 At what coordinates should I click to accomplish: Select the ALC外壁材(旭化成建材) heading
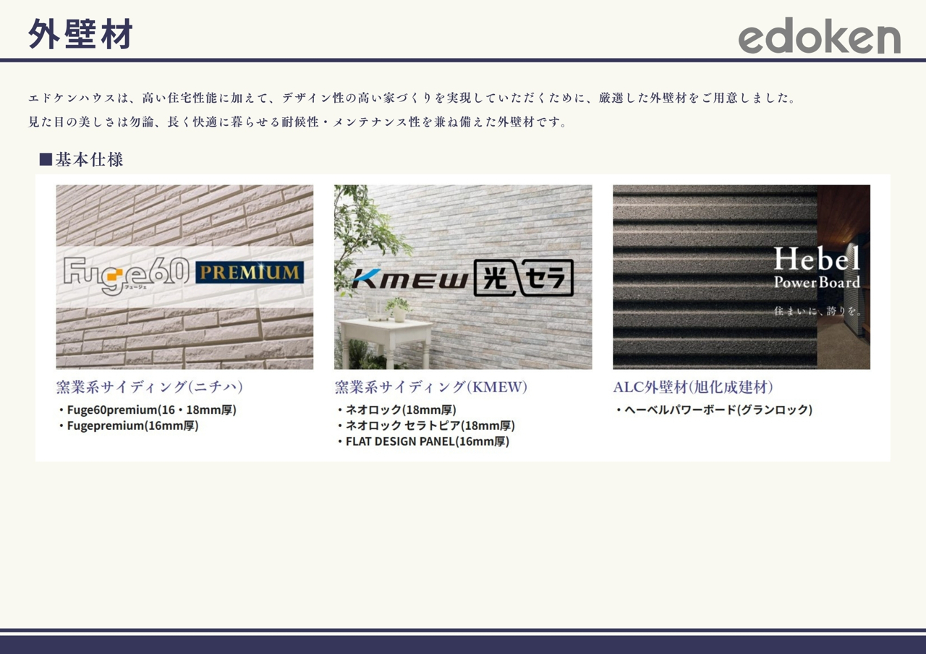coord(693,387)
